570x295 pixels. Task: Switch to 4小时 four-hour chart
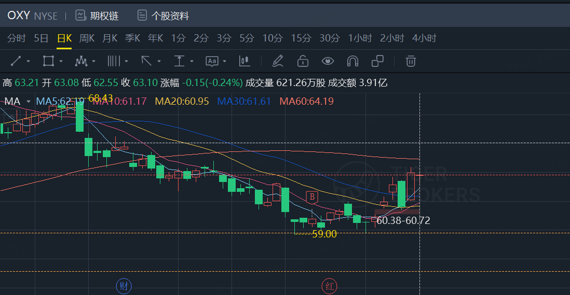click(x=424, y=38)
